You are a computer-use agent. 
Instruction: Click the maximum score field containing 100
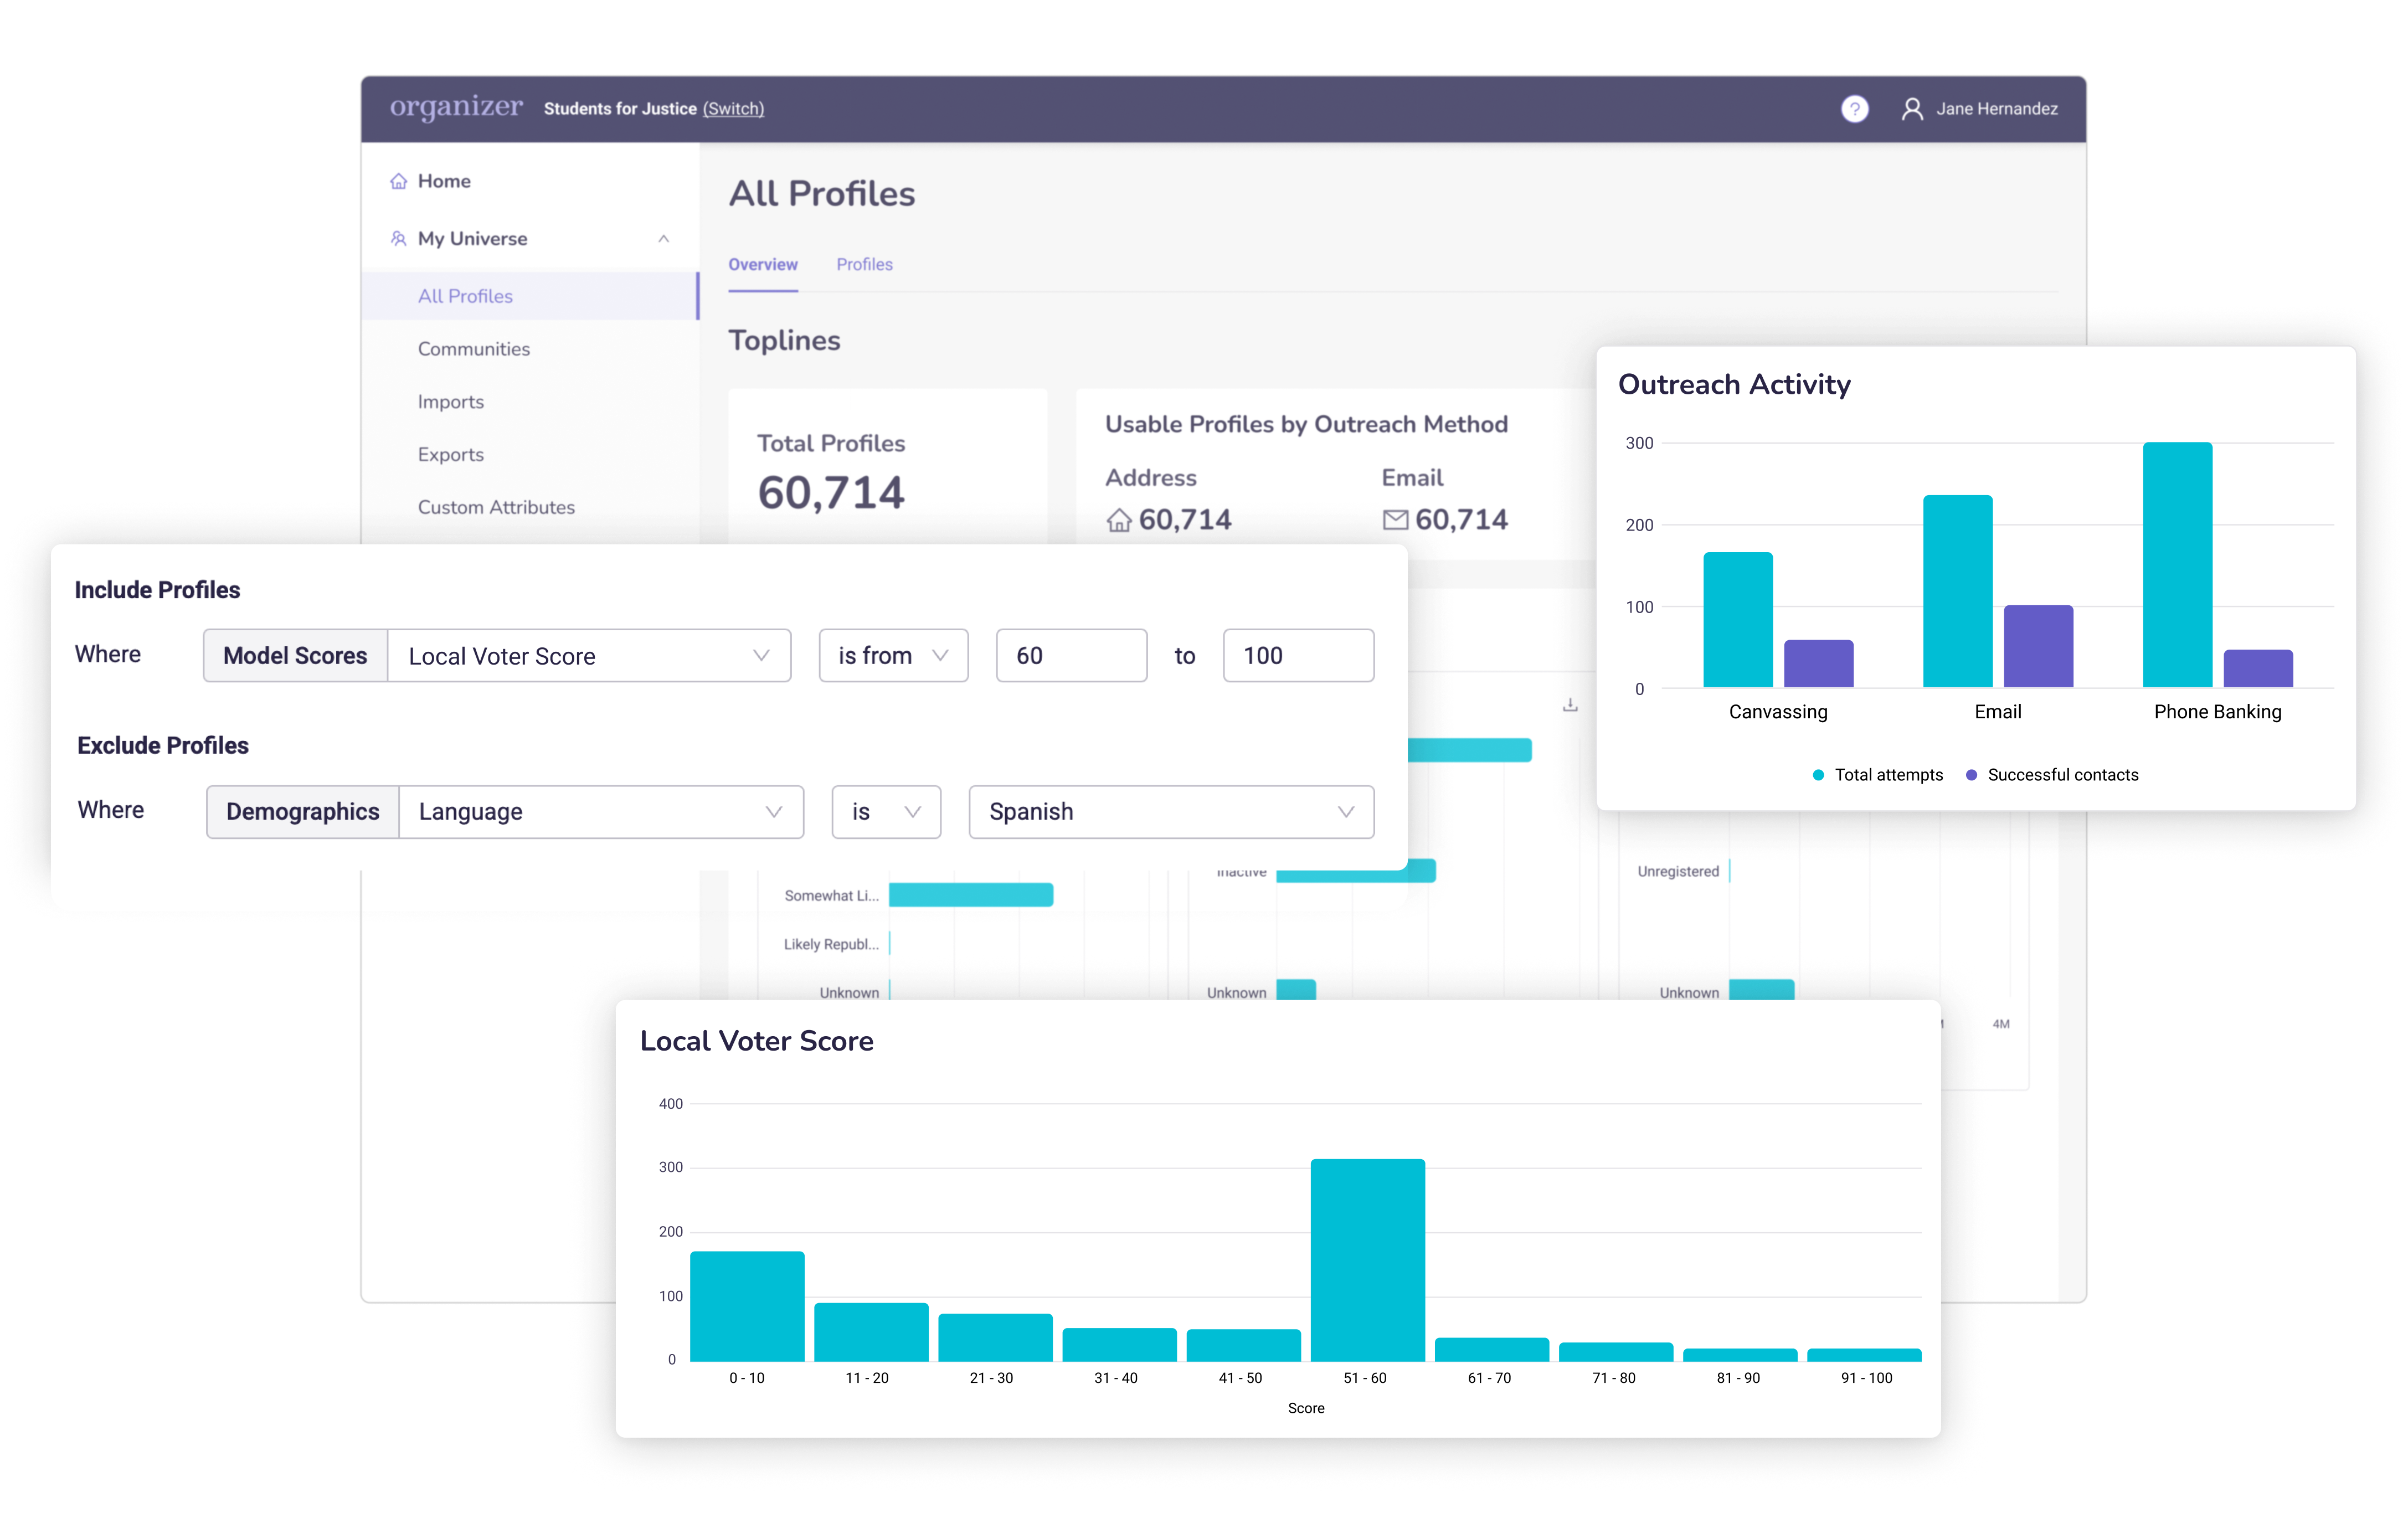click(1298, 656)
